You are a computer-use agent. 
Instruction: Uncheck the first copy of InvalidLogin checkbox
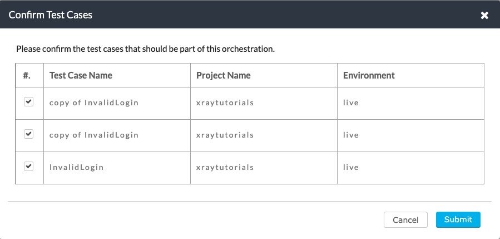(29, 102)
